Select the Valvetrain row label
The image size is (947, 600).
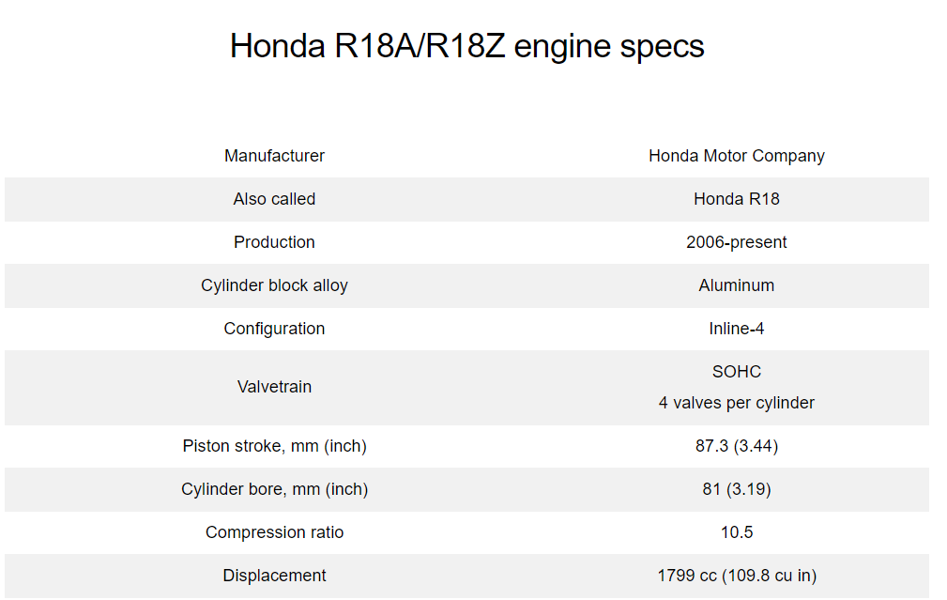pyautogui.click(x=274, y=387)
